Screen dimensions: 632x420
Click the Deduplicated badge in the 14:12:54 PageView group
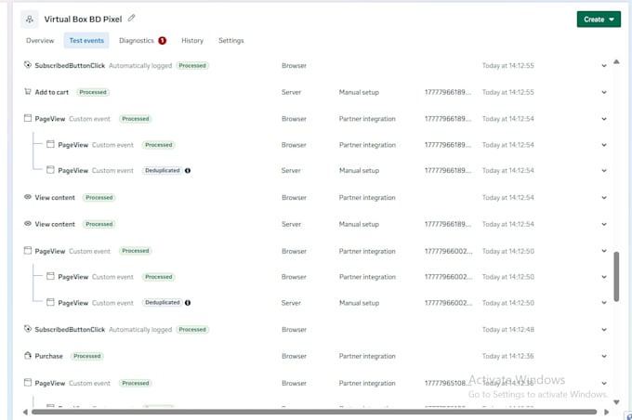pyautogui.click(x=163, y=170)
